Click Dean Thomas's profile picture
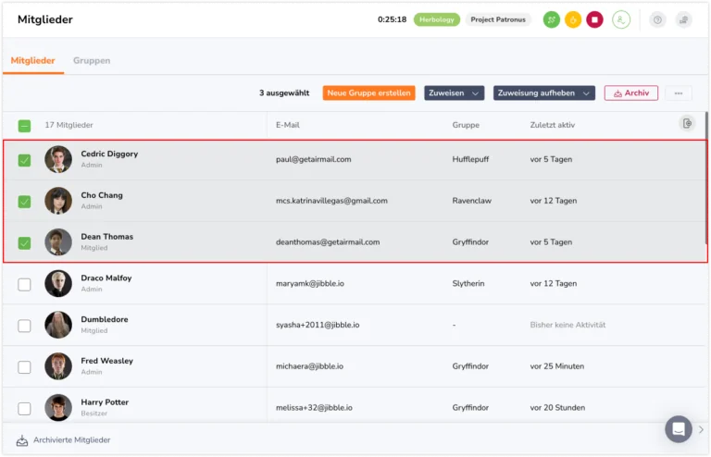Viewport: 711px width, 457px height. tap(58, 241)
